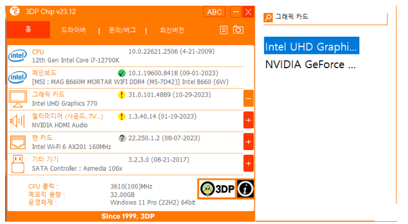Screen dimensions: 408x224
Task: Expand the 멀티미디어 row with plus button
Action: (249, 120)
